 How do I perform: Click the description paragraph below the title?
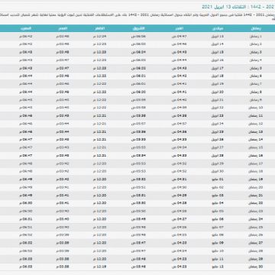point(137,18)
